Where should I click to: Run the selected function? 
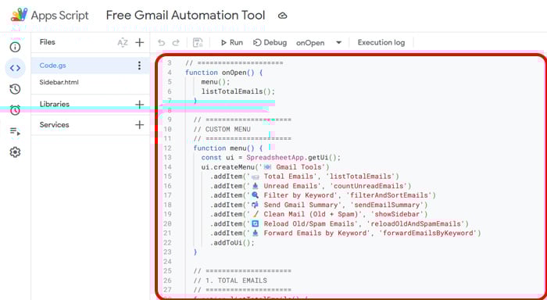[231, 42]
